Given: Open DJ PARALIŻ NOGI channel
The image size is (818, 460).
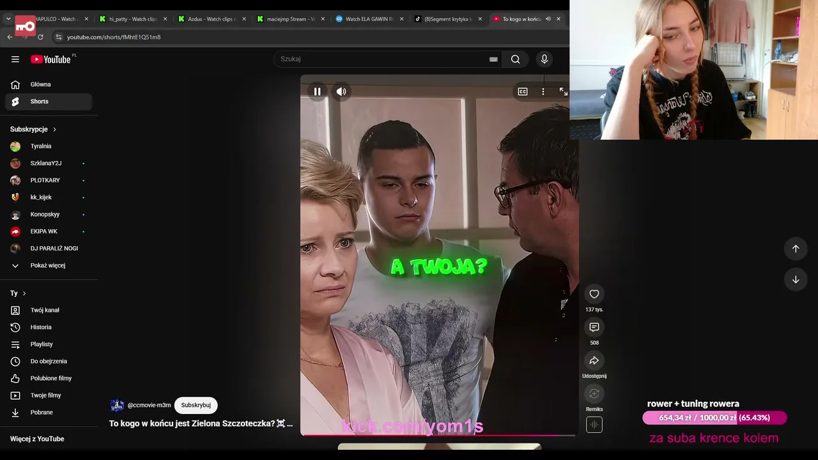Looking at the screenshot, I should 49,249.
